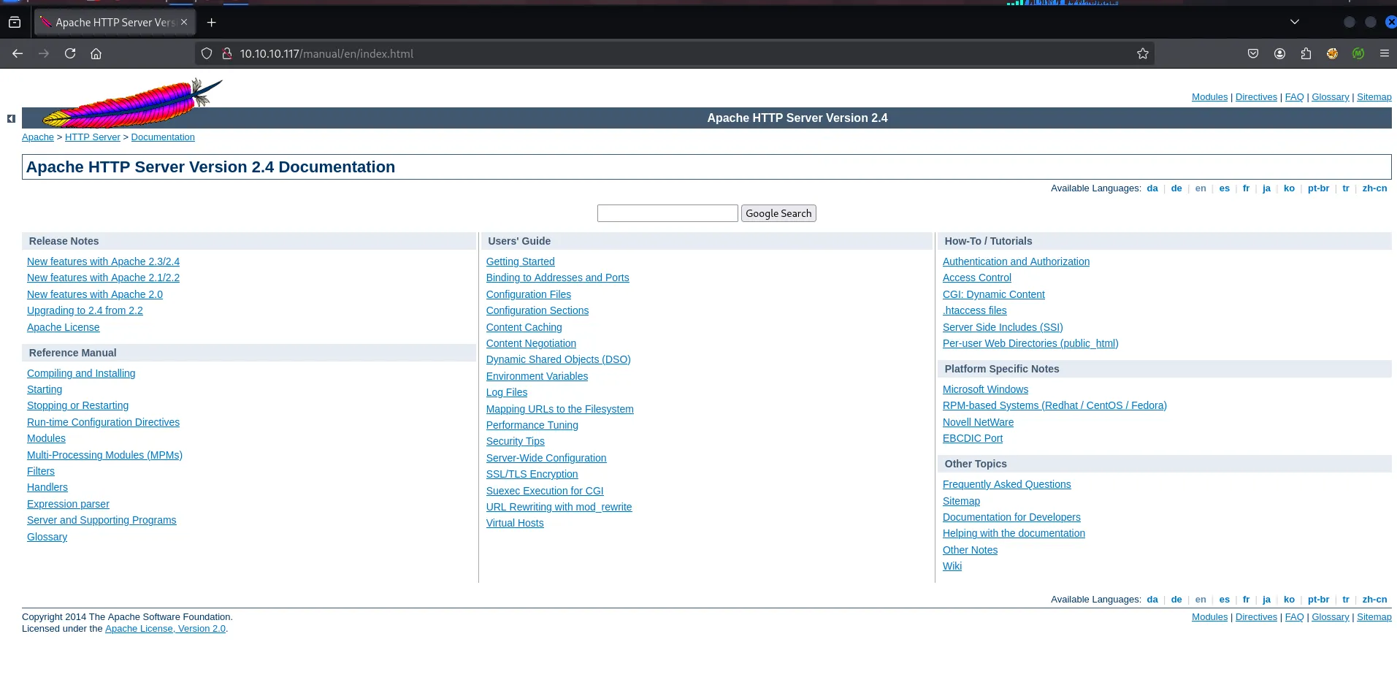Open the Pocket save icon
1397x696 pixels.
[1253, 53]
